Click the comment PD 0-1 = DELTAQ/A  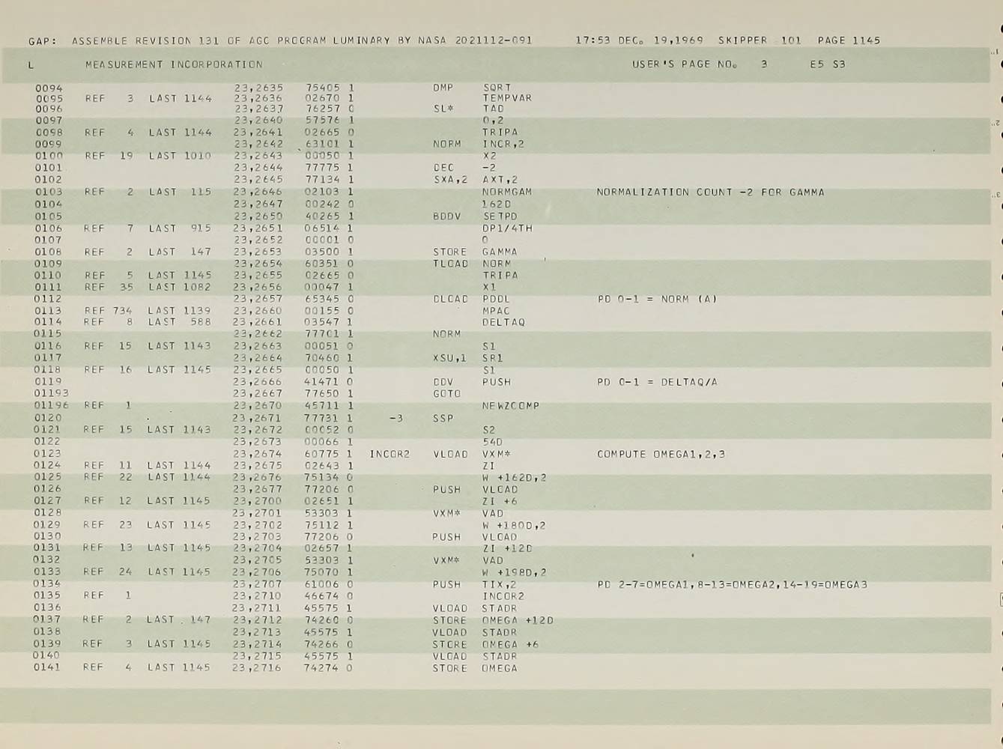[657, 382]
